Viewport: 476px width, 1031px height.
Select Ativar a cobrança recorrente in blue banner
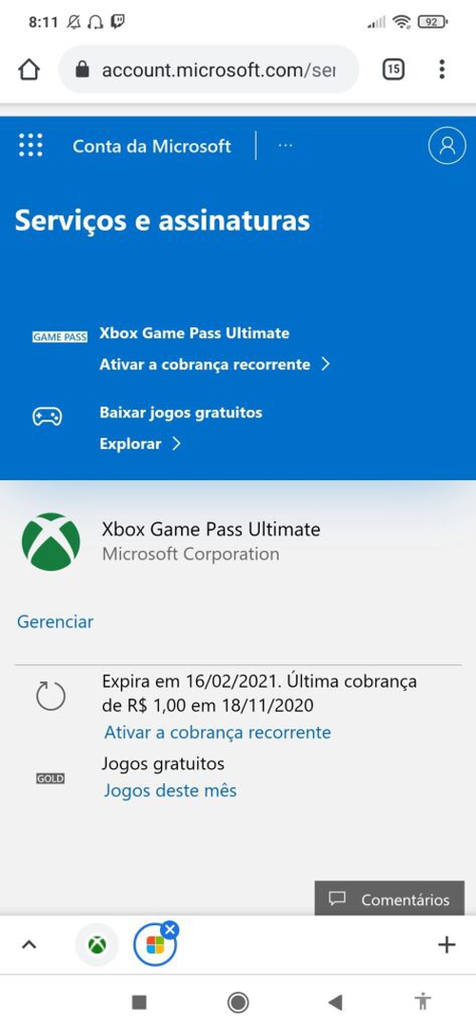pos(214,364)
